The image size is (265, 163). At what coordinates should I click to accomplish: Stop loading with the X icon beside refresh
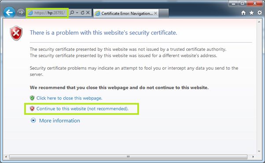[88, 13]
